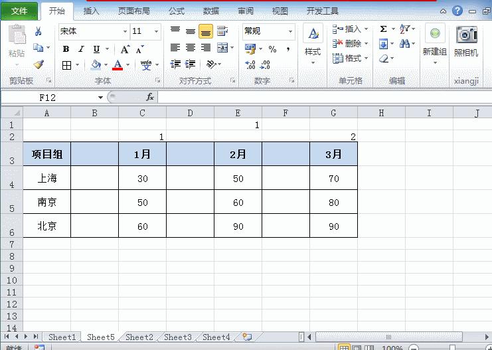Select top align icon
The image size is (492, 350).
click(x=175, y=31)
